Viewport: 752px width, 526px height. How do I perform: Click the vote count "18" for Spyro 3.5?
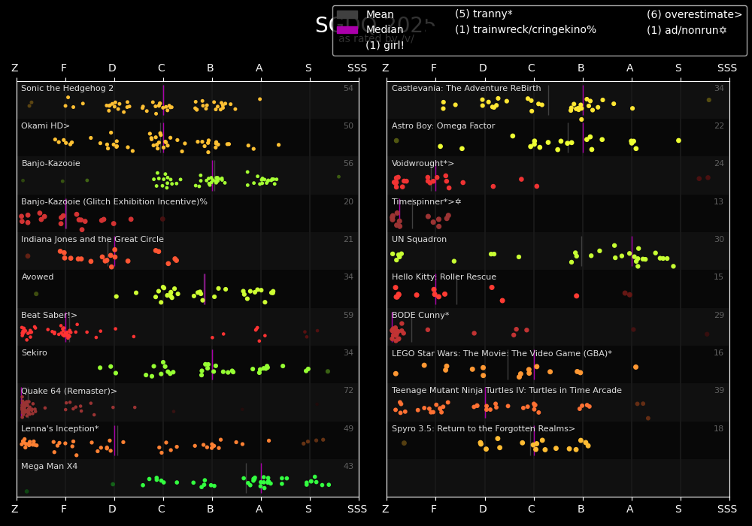coord(718,428)
